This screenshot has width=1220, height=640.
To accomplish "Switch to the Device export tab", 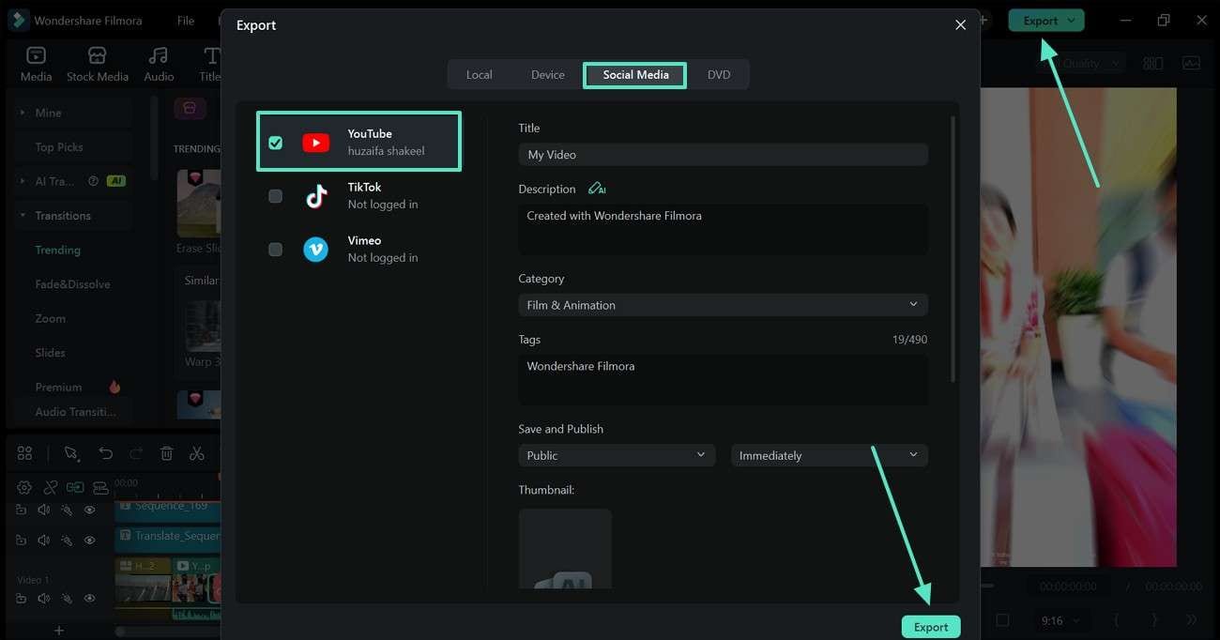I will click(548, 75).
